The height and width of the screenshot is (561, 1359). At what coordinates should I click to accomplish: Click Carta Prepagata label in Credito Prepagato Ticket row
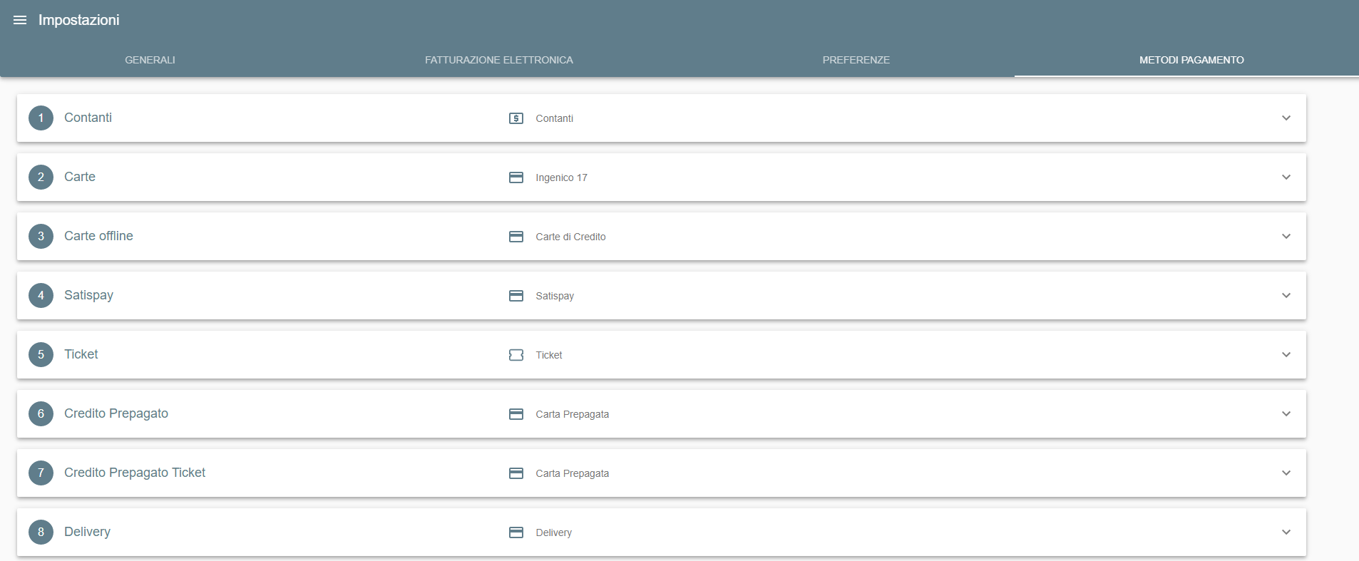(x=573, y=473)
